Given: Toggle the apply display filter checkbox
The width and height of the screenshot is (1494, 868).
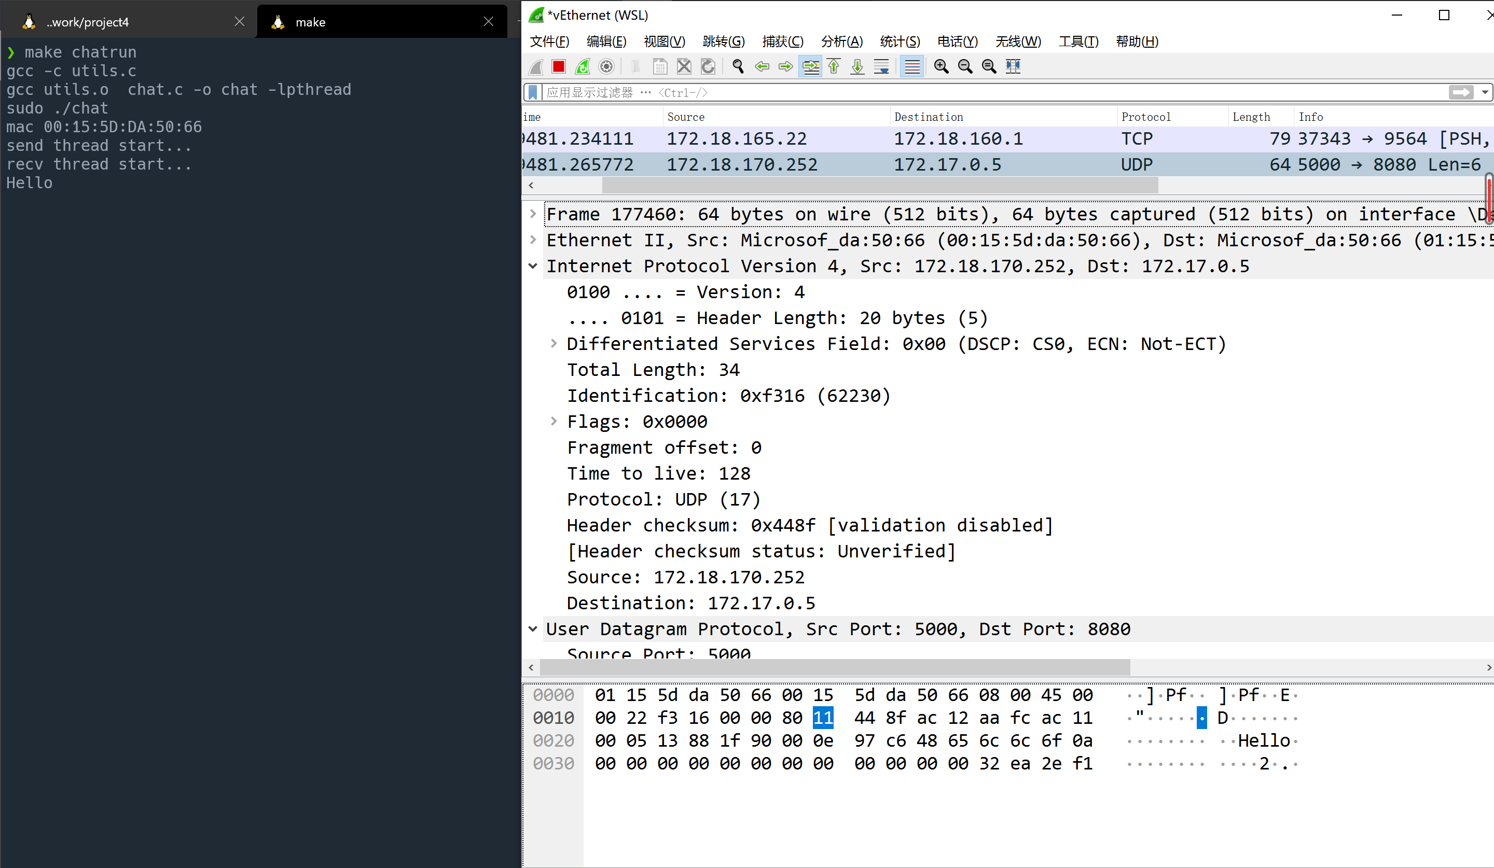Looking at the screenshot, I should pyautogui.click(x=535, y=93).
